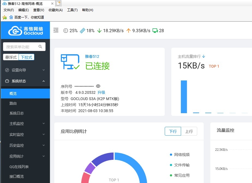The width and height of the screenshot is (252, 183).
Task: Open the browser favorites star icon
Action: point(5,17)
